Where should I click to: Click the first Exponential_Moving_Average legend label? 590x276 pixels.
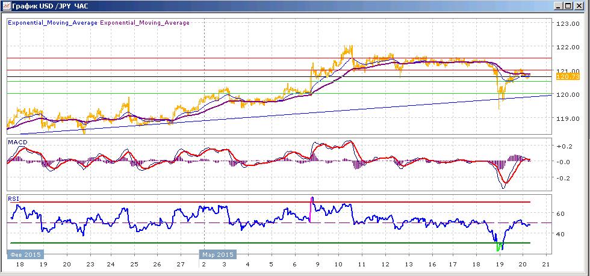coord(53,23)
